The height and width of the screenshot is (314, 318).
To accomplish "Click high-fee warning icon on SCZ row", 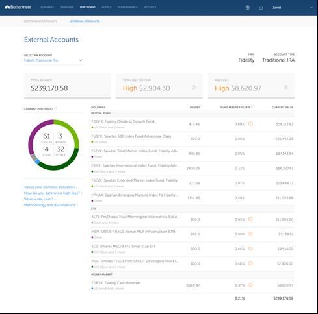I will 250,248.
